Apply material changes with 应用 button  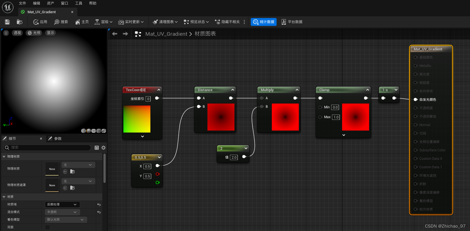click(x=40, y=22)
